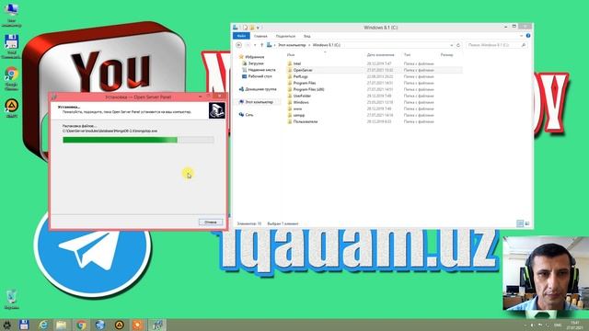The width and height of the screenshot is (589, 331).
Task: Open Internet Explorer from the taskbar
Action: click(43, 325)
